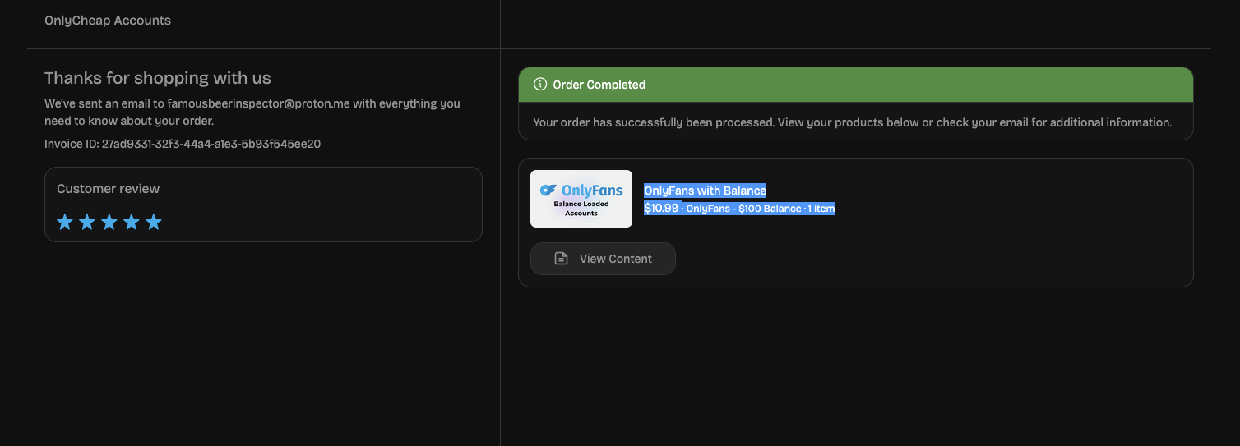Click the OnlyFans Balance Loaded Accounts thumbnail

581,199
